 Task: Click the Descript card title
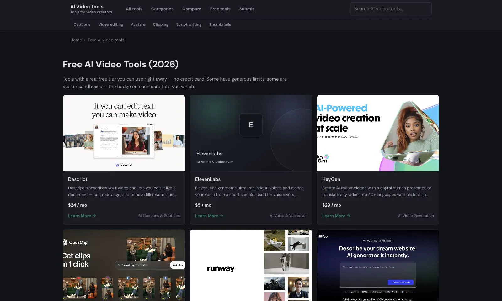78,179
